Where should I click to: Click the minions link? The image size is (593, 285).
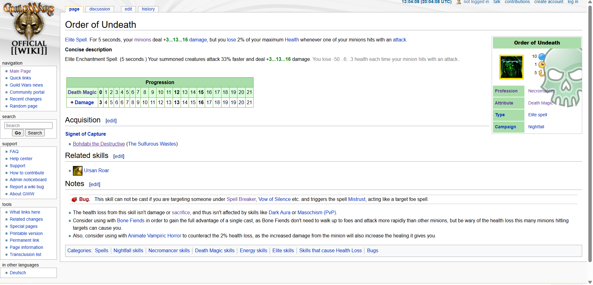pos(143,40)
